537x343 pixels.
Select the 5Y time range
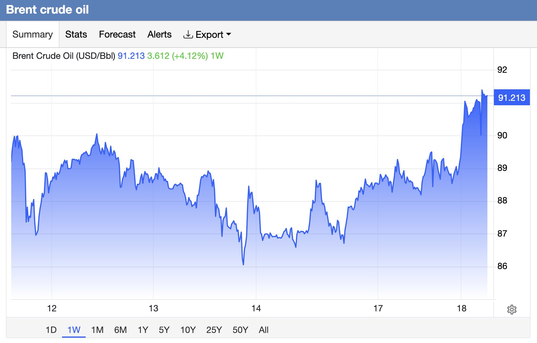tap(164, 330)
